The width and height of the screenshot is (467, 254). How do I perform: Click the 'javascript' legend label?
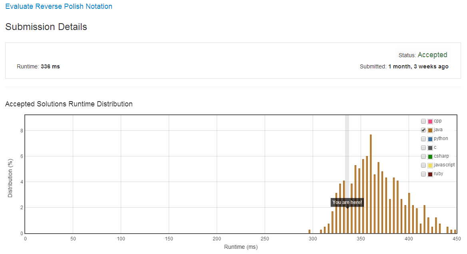[x=444, y=165]
